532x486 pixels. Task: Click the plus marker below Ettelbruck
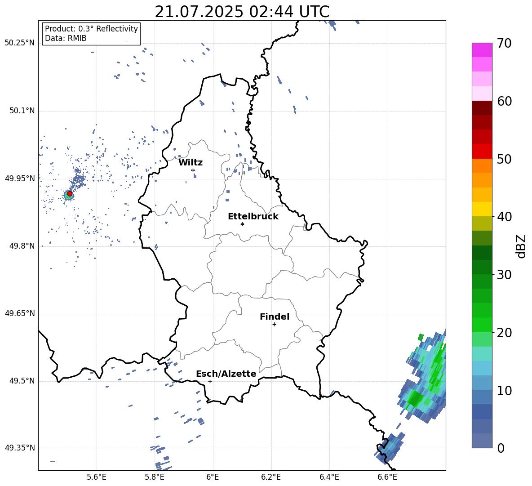pyautogui.click(x=242, y=224)
